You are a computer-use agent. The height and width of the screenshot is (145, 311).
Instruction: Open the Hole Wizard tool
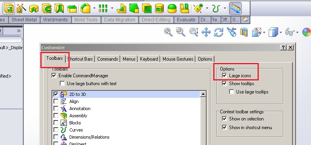(21, 9)
